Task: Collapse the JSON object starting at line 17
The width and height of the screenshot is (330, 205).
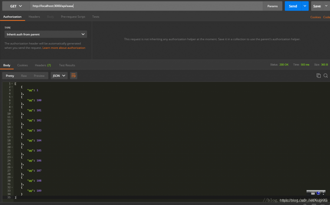Action: pyautogui.click(x=12, y=137)
